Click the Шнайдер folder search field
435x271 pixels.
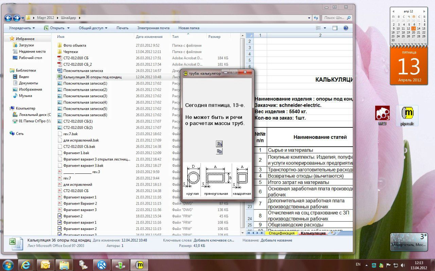point(335,18)
